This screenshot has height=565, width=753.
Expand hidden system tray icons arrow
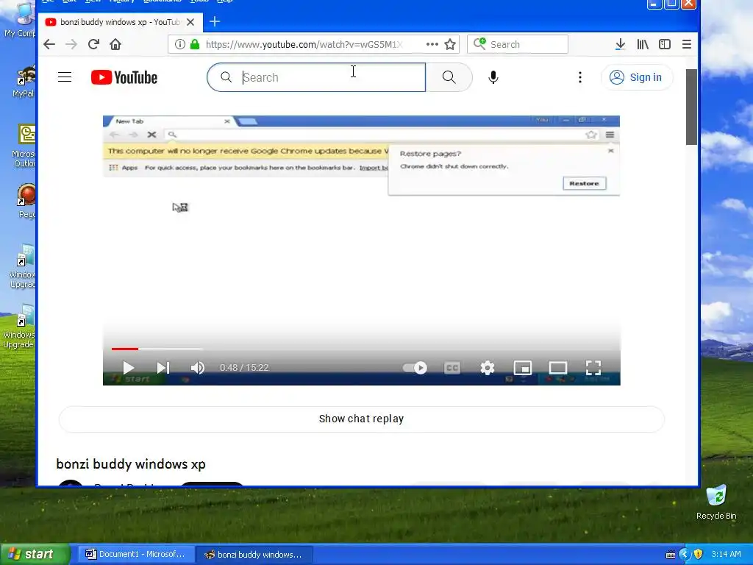coord(685,555)
